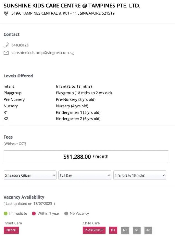Screen dimensions: 175x236
Task: Click the Contact section heading
Action: pos(12,34)
